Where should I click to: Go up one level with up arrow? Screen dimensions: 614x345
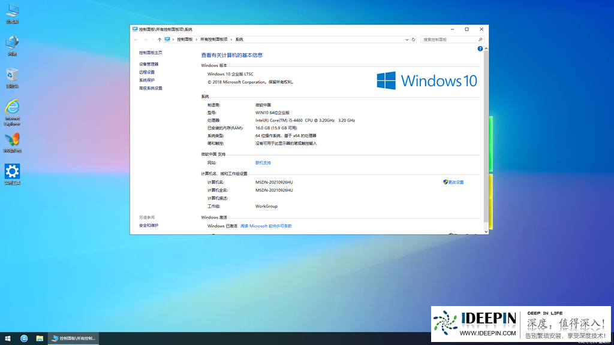[159, 40]
